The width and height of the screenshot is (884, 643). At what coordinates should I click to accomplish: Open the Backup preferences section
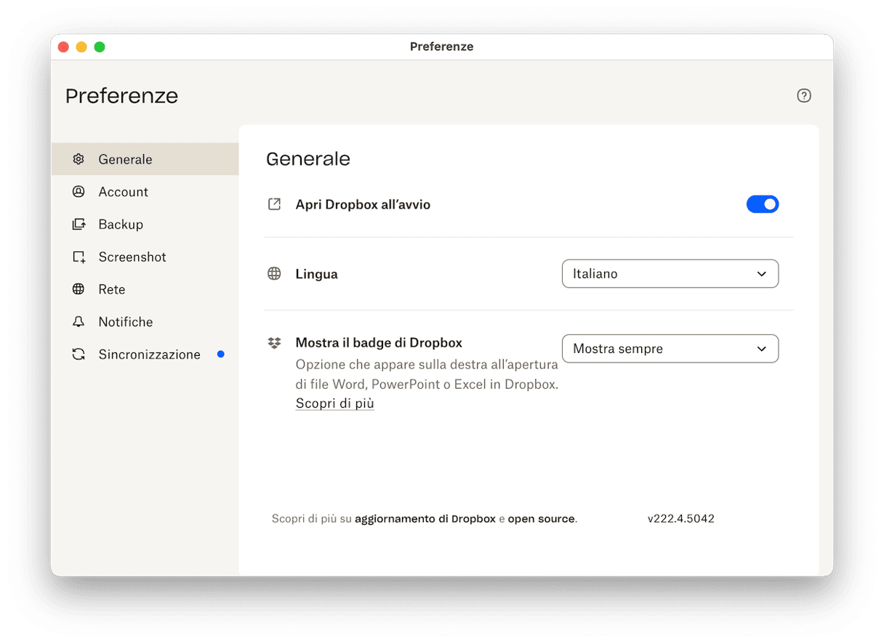click(145, 225)
